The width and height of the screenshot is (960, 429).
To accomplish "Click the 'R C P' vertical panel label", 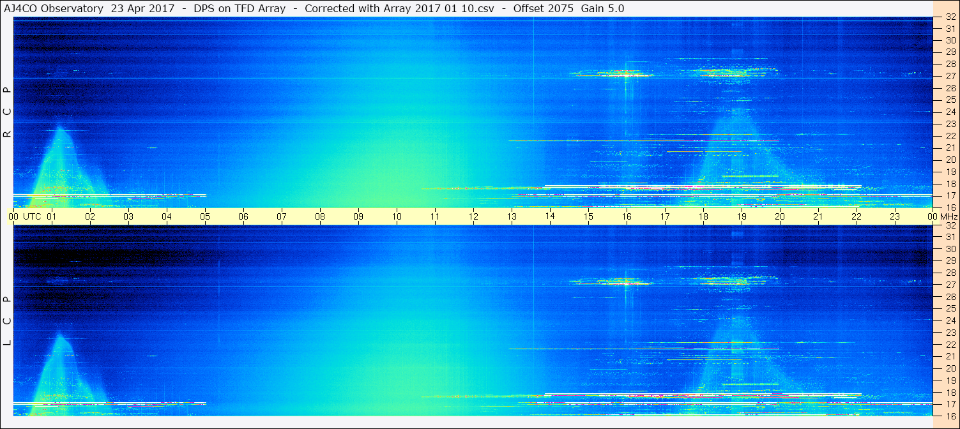I will [x=7, y=112].
